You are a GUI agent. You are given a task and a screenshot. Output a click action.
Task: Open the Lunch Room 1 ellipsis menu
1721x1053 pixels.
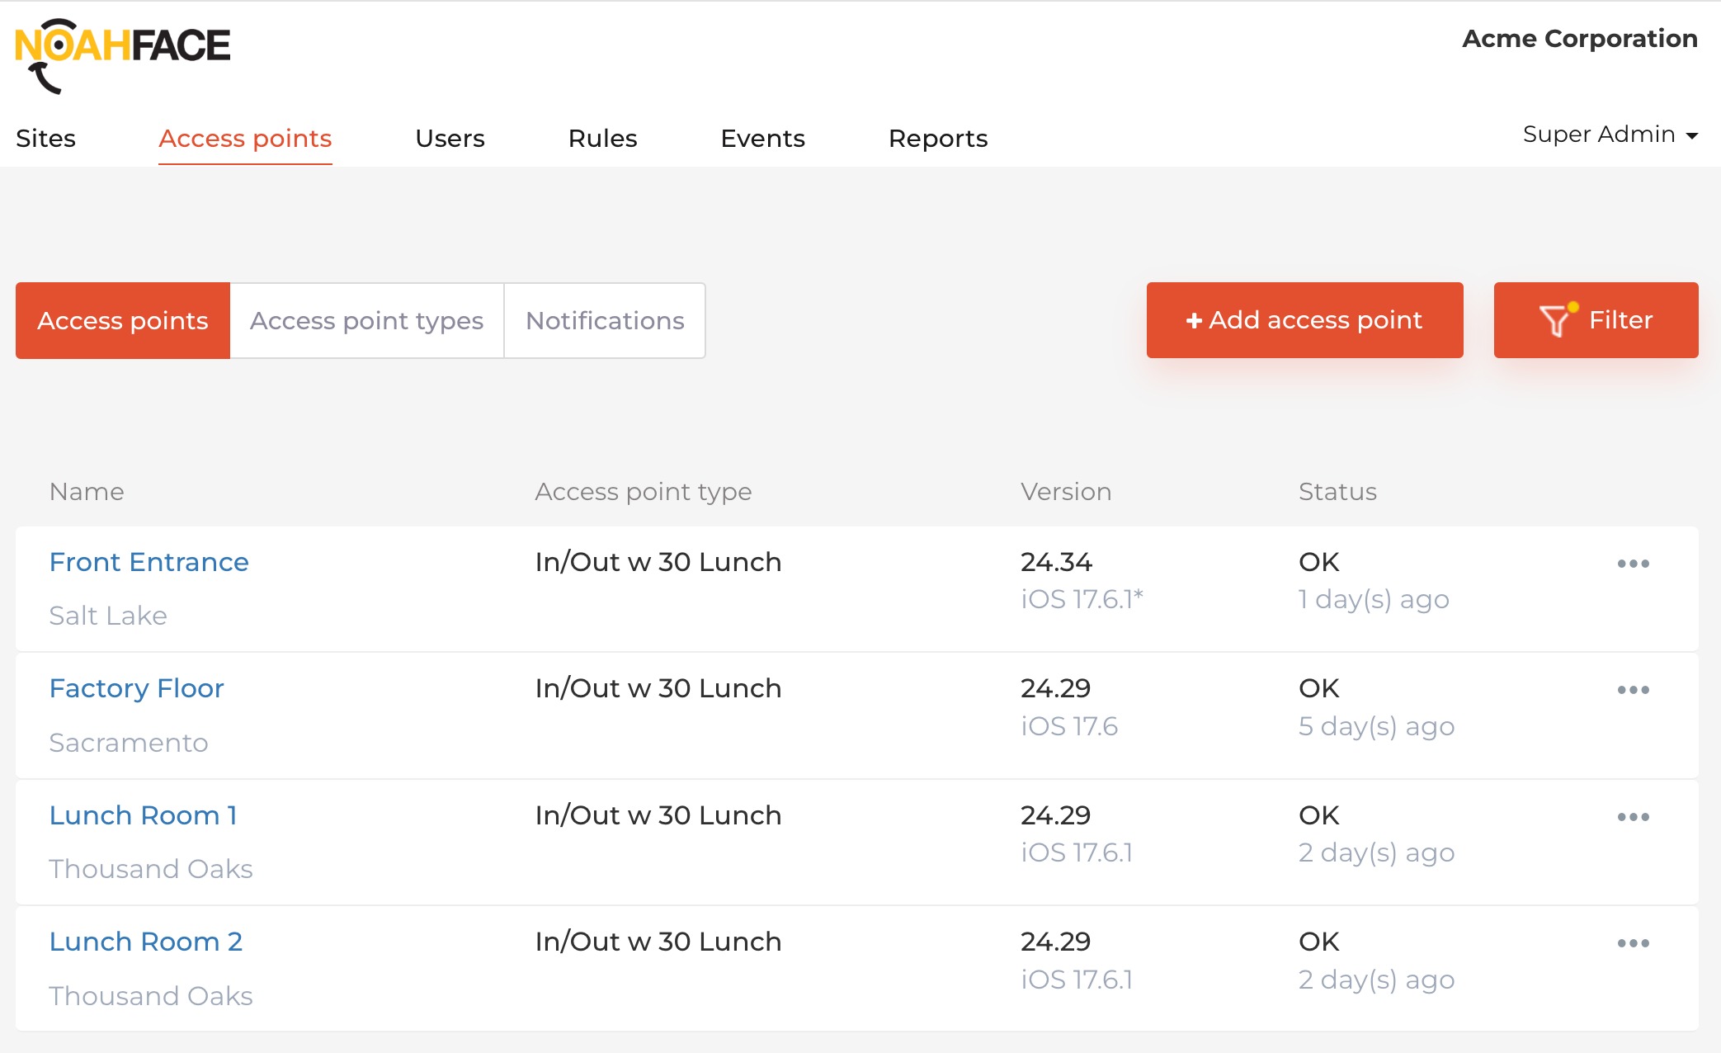[1633, 817]
